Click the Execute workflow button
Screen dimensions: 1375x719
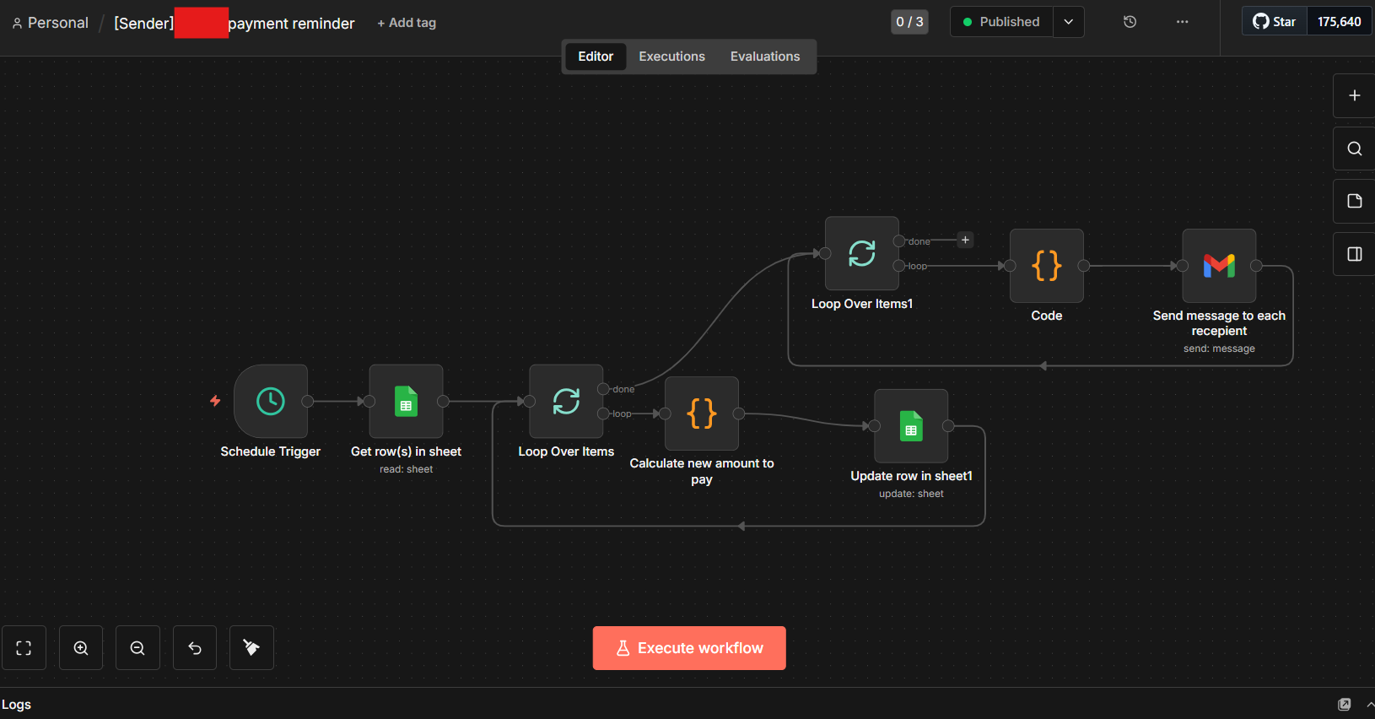click(689, 648)
